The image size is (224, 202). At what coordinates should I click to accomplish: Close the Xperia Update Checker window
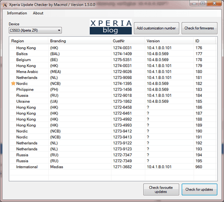point(214,3)
